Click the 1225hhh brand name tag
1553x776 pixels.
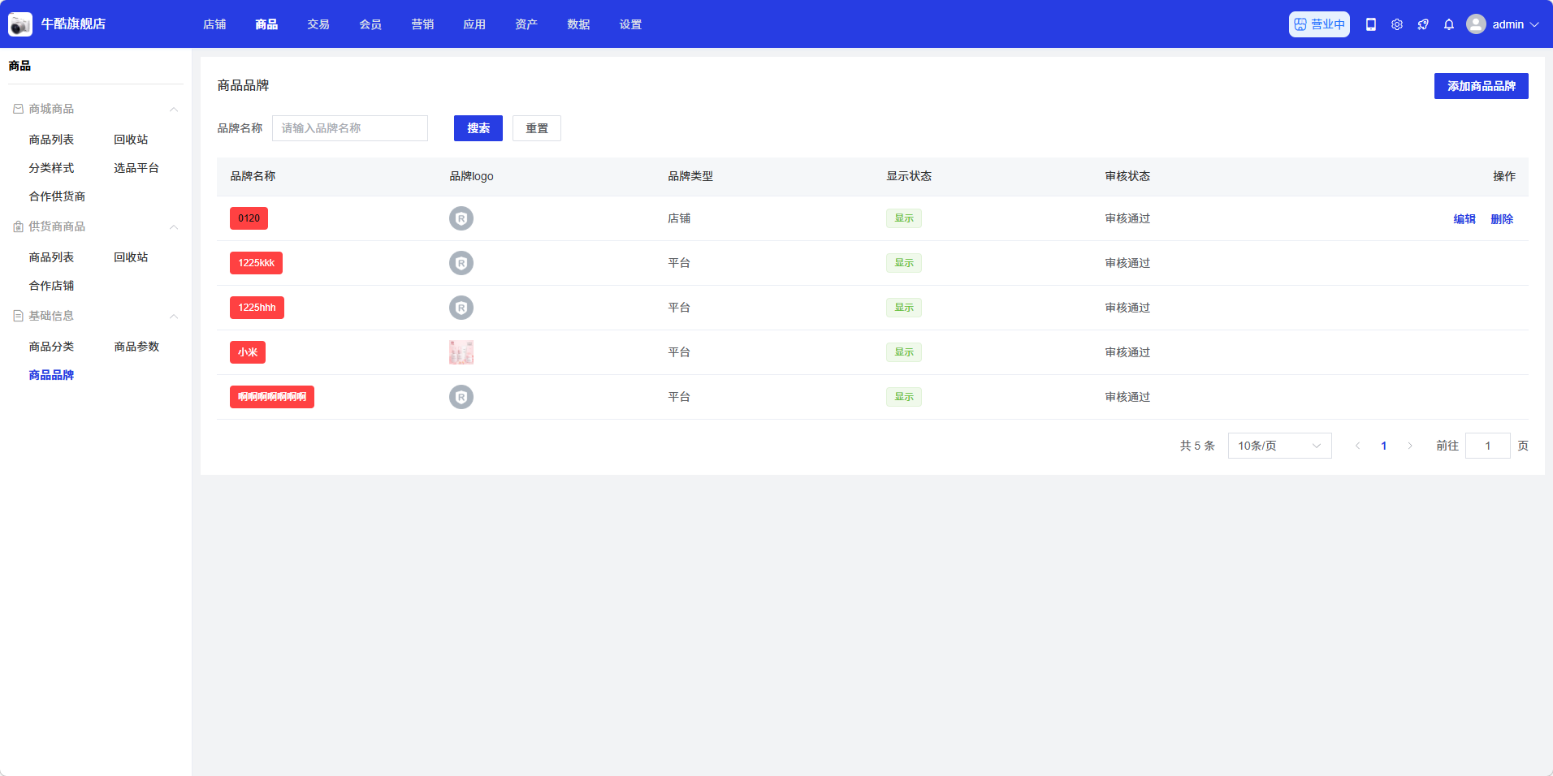257,308
